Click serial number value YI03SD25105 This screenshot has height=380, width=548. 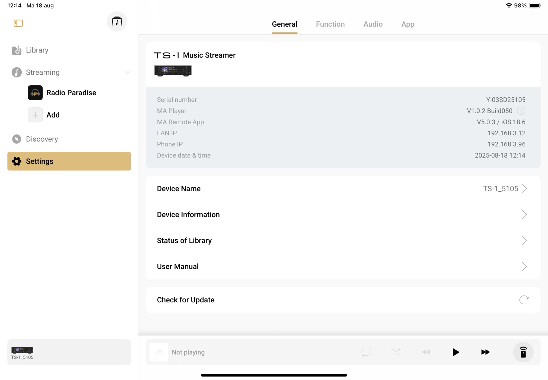point(506,100)
